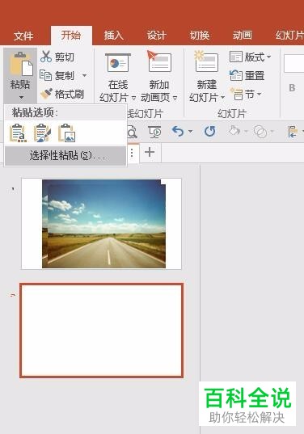304x434 pixels.
Task: Click the 重置 reset button
Action: [x=247, y=75]
